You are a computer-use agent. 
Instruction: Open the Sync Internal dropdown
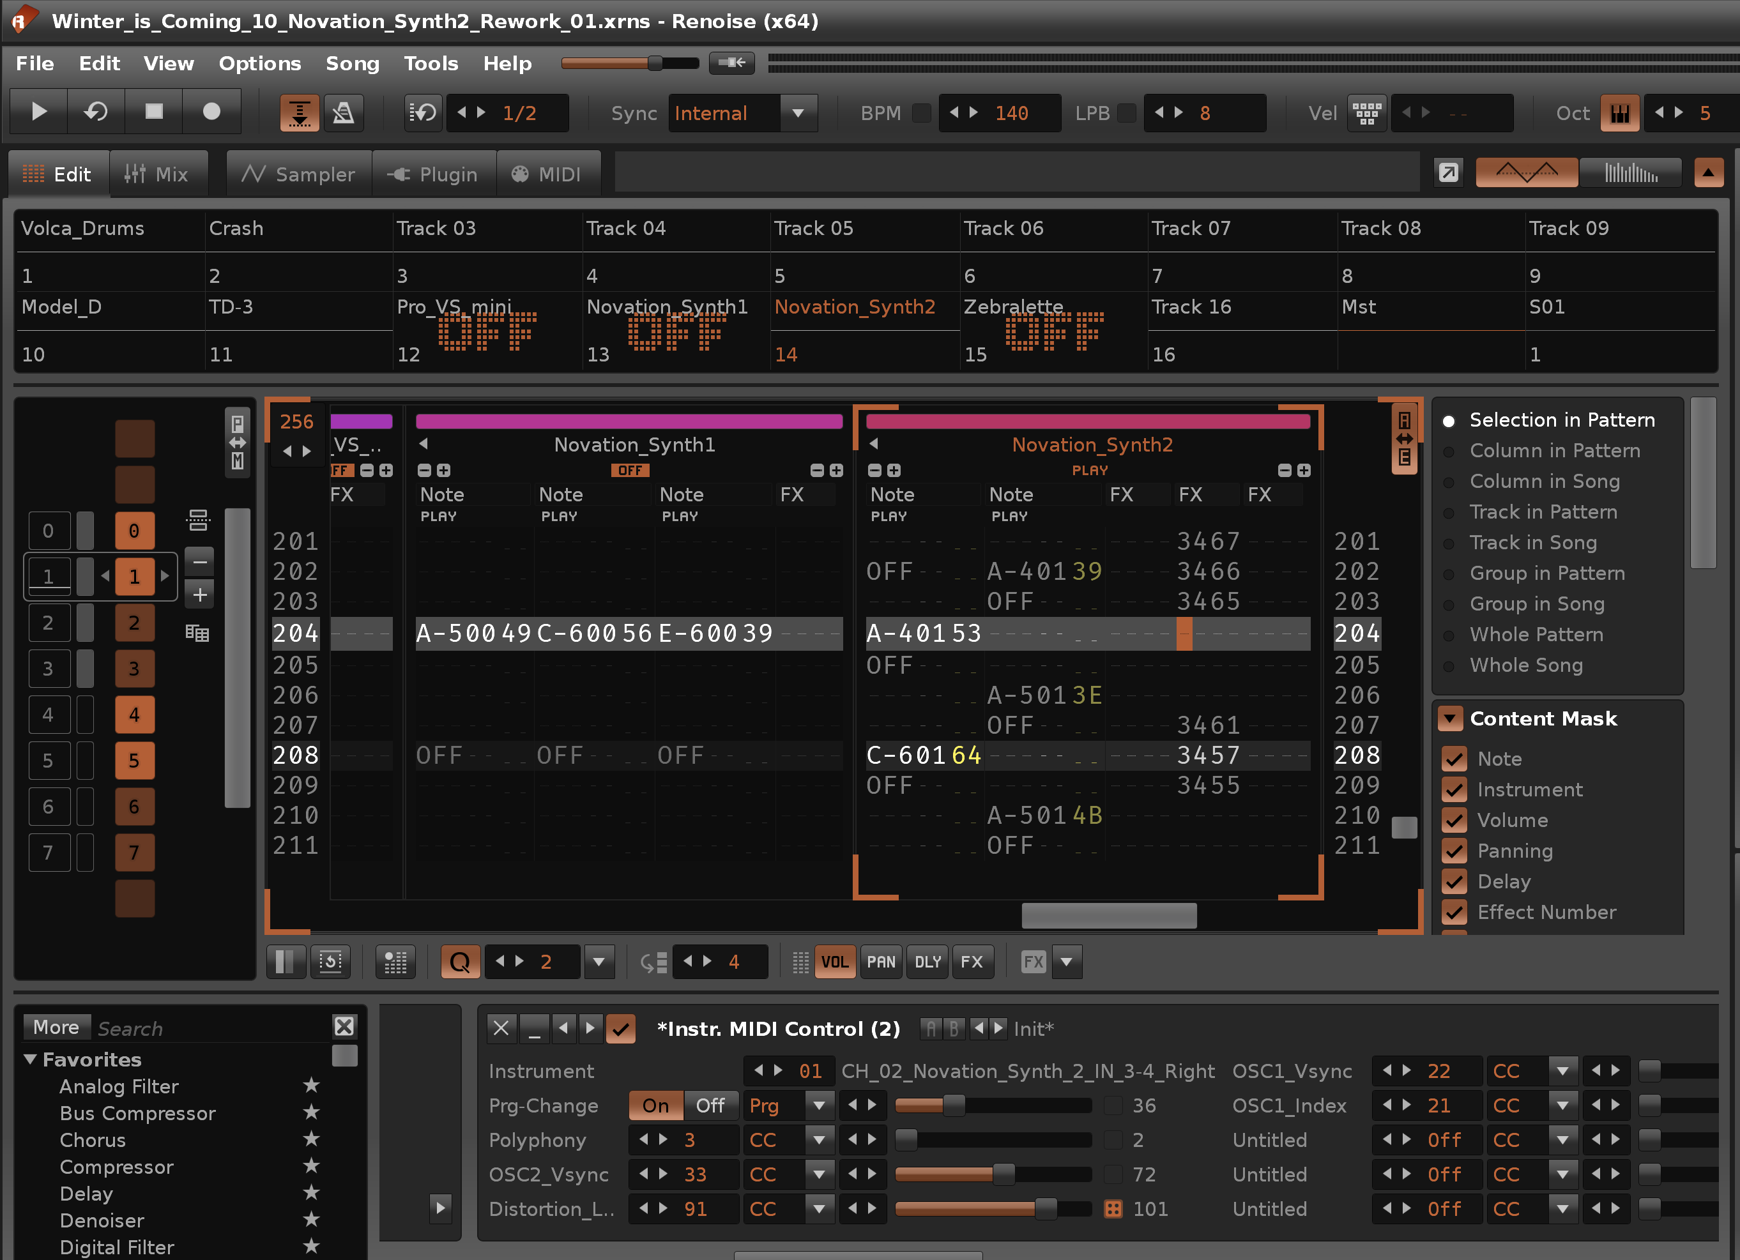coord(798,113)
